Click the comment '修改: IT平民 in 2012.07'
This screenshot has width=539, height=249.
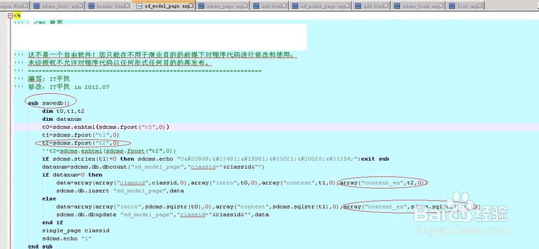[69, 87]
